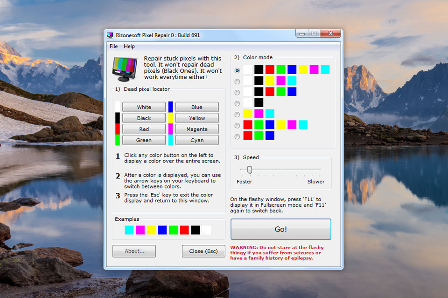
Task: Click the Speed slider thumb
Action: pyautogui.click(x=249, y=170)
